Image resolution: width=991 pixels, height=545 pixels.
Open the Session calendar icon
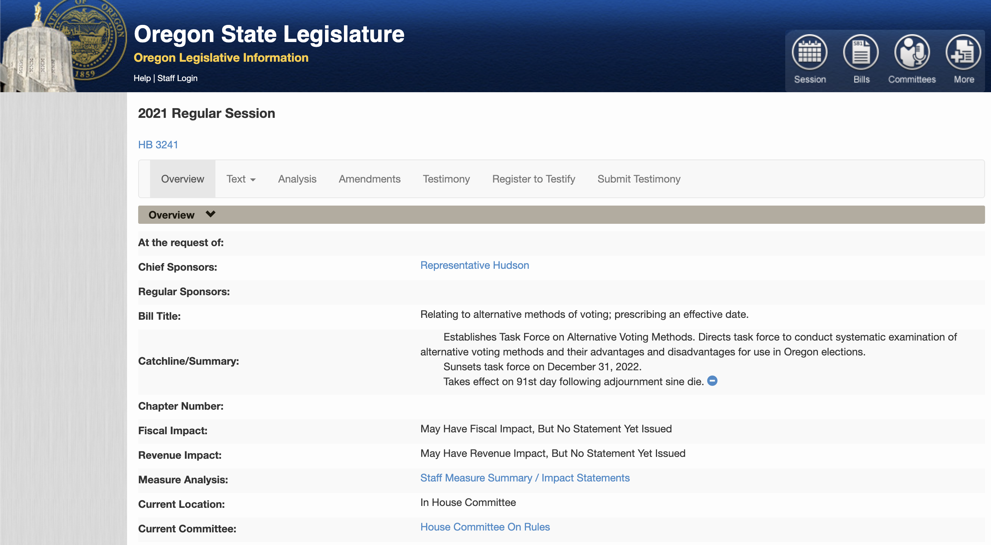click(809, 52)
